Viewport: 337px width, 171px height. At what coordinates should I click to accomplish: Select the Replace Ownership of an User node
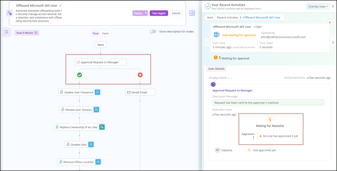coord(79,127)
